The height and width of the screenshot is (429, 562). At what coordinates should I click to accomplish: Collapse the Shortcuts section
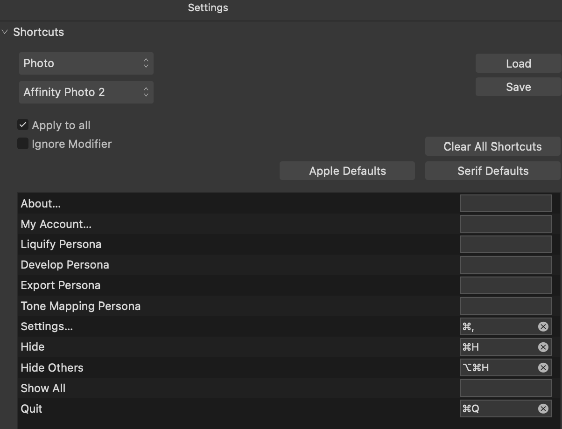(5, 32)
